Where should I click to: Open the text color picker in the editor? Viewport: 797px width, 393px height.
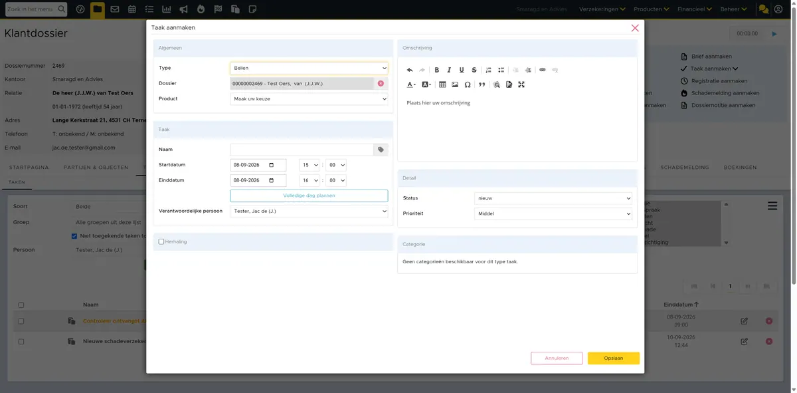click(411, 84)
